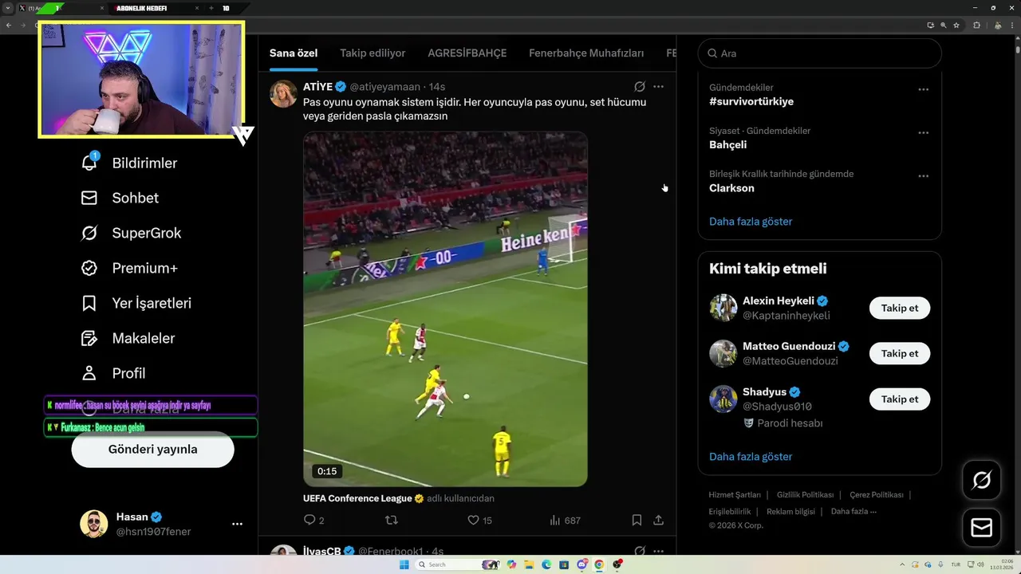Open Bildirimler bell icon
1021x574 pixels.
[89, 163]
